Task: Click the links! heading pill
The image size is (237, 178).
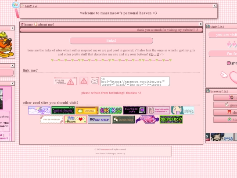Action: point(111,41)
